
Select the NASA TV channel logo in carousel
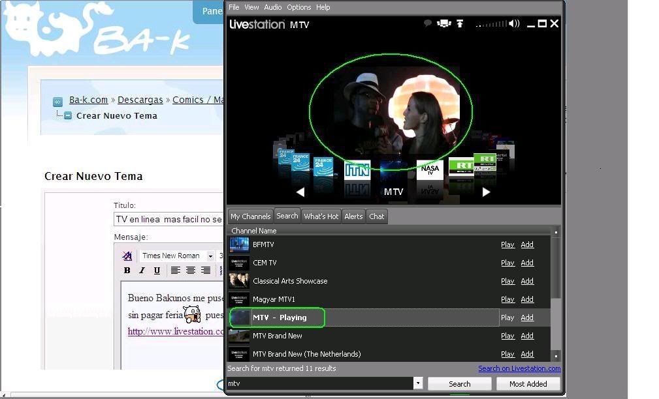[430, 170]
